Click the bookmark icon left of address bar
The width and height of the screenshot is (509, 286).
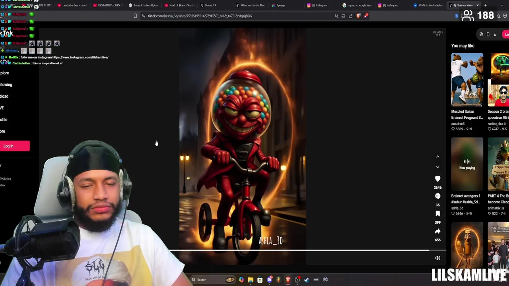point(135,16)
